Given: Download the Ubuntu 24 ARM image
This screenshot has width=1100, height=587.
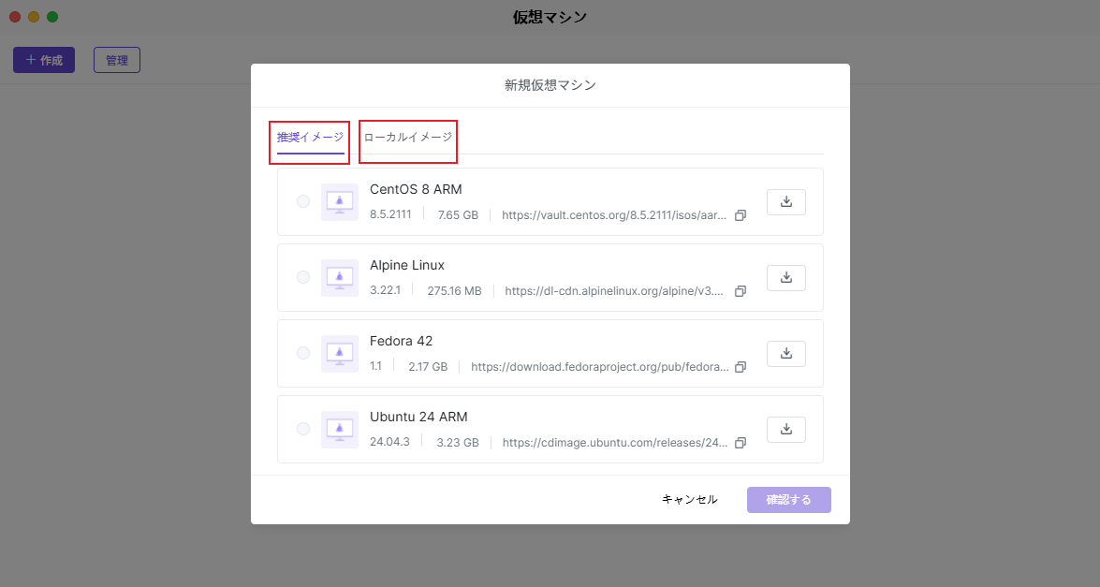Looking at the screenshot, I should (x=785, y=429).
